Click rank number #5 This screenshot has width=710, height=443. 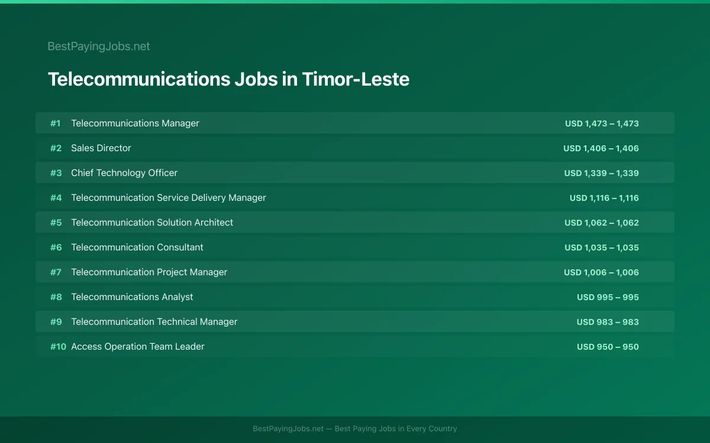pyautogui.click(x=56, y=223)
